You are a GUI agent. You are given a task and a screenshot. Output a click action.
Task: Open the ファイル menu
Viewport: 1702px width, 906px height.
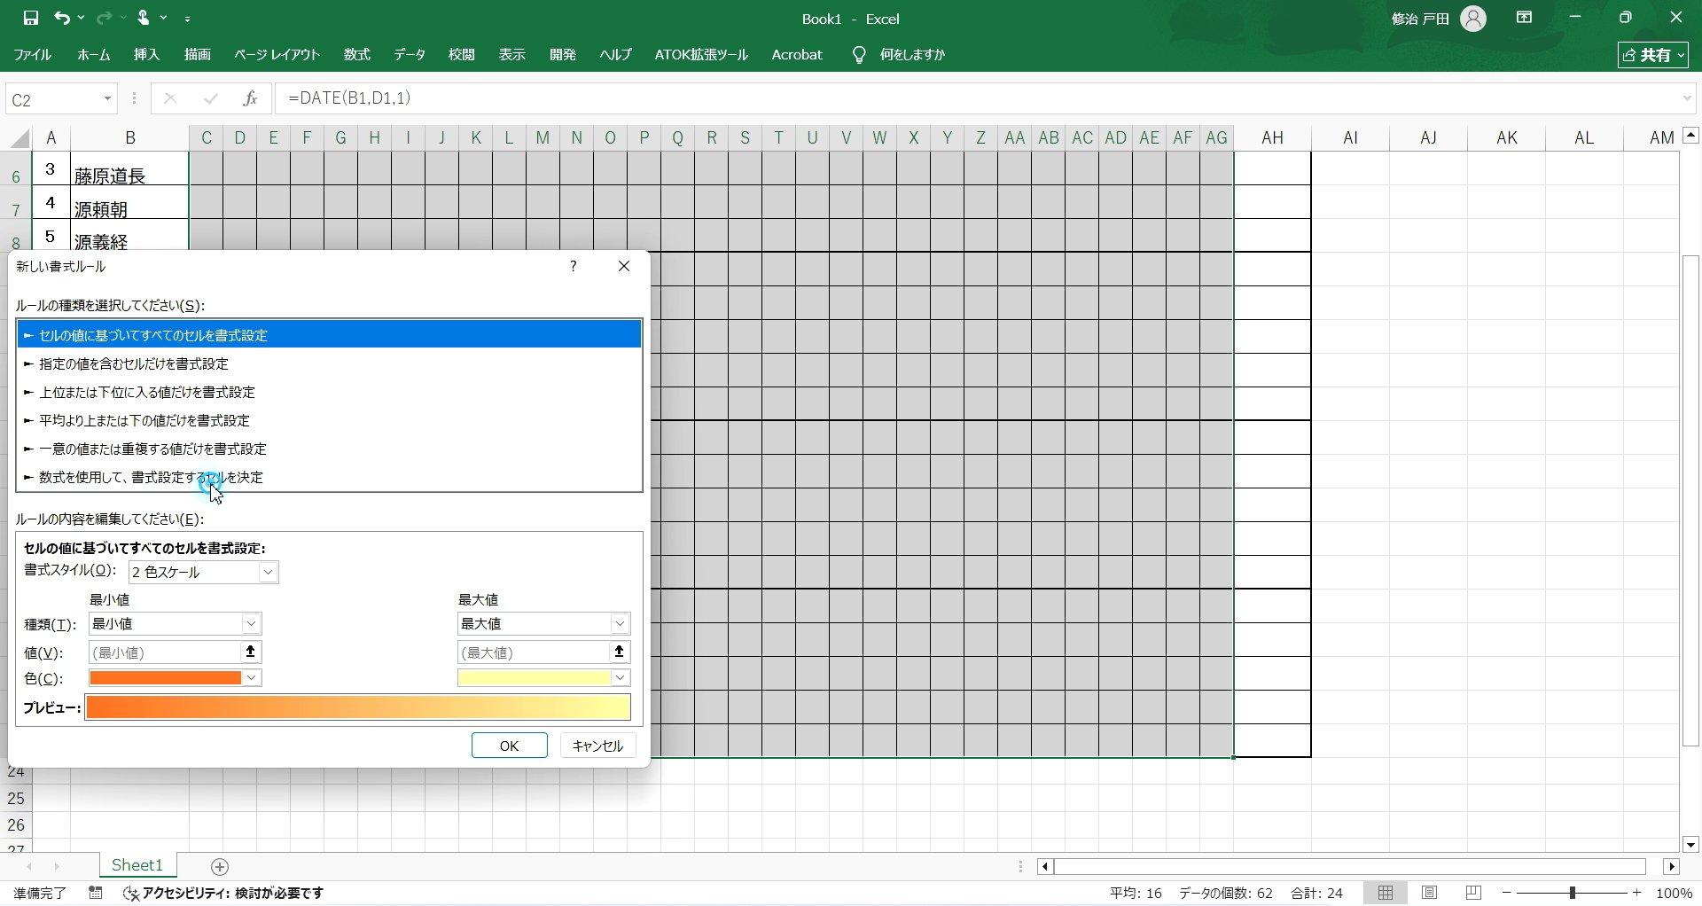[31, 54]
